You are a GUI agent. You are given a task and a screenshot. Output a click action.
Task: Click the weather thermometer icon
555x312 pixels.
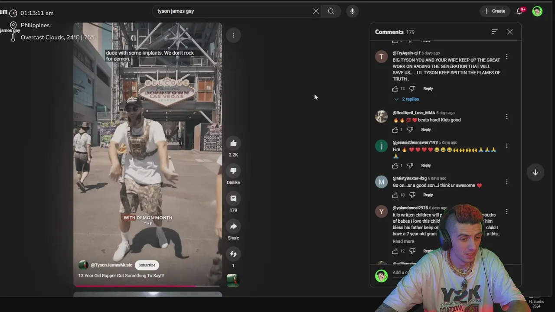(13, 38)
